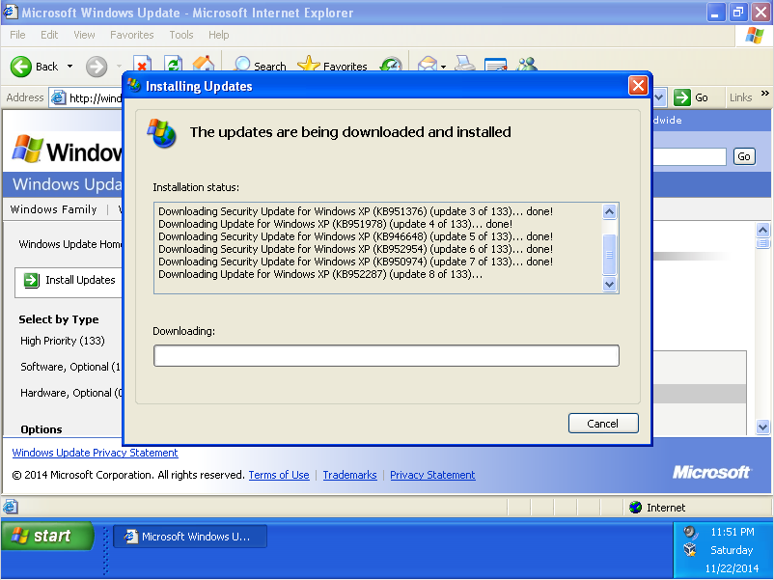
Task: Click the Refresh page icon
Action: [x=173, y=63]
